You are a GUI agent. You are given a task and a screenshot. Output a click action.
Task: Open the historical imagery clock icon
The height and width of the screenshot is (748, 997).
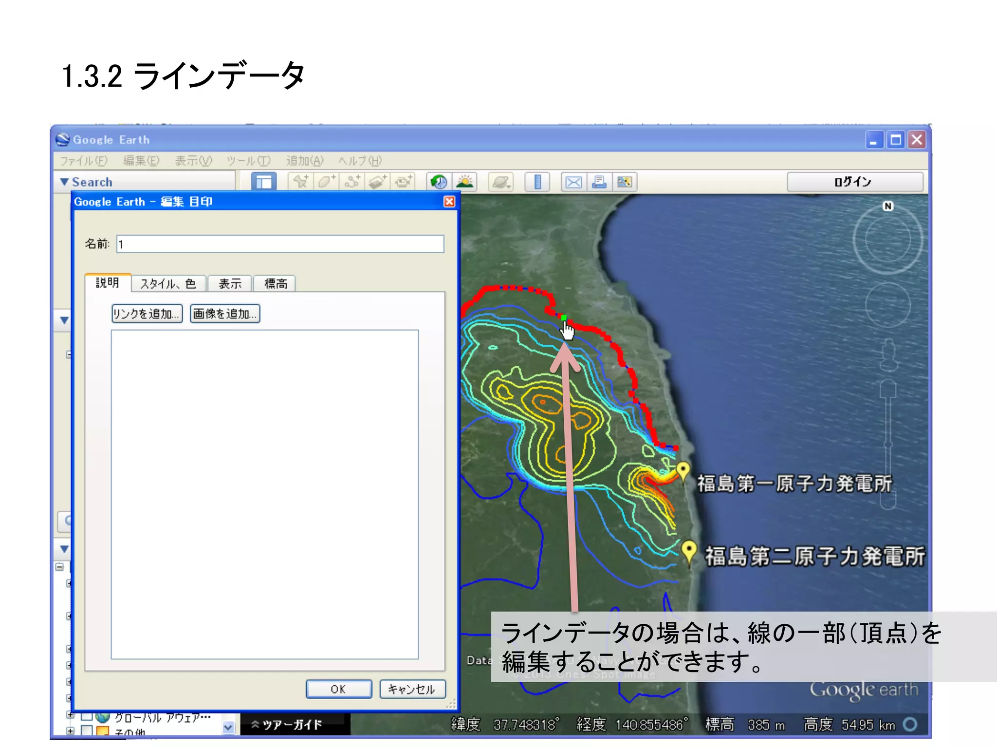pyautogui.click(x=439, y=182)
